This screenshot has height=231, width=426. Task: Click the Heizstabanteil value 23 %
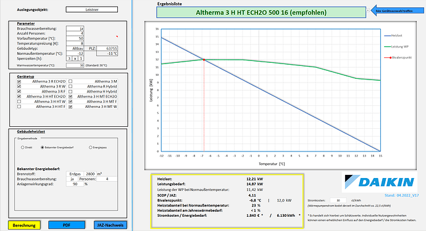tap(256, 206)
